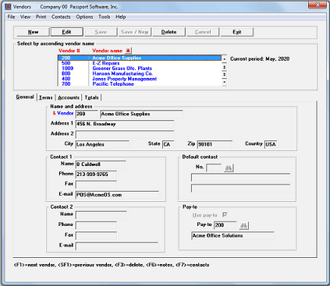Screen dimensions: 330x286
Task: Switch to the Totals tab
Action: pos(91,97)
